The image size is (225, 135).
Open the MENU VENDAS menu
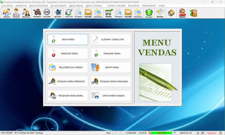76,6
